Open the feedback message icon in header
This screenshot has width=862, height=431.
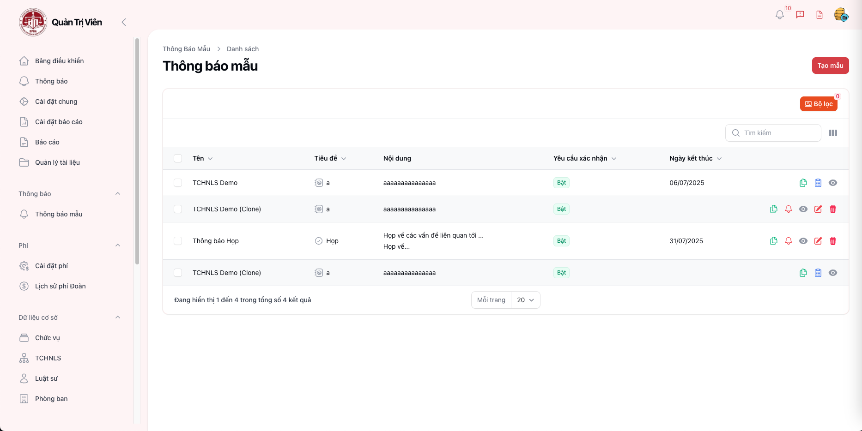tap(800, 15)
